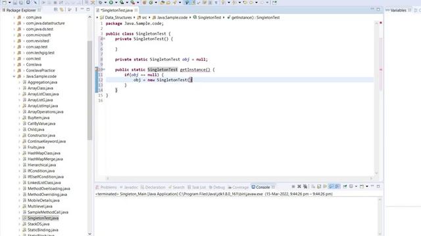Toggle show console on standard error change
Viewport: 421px width, 236px height.
pyautogui.click(x=337, y=186)
